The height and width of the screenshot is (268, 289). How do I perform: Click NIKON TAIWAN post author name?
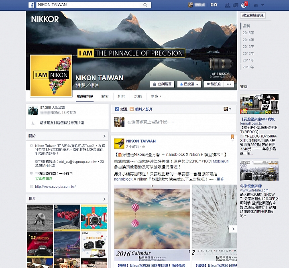pos(141,141)
